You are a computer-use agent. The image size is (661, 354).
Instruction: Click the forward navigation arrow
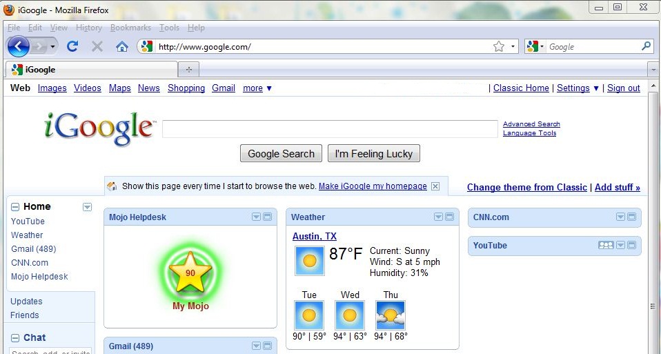39,46
